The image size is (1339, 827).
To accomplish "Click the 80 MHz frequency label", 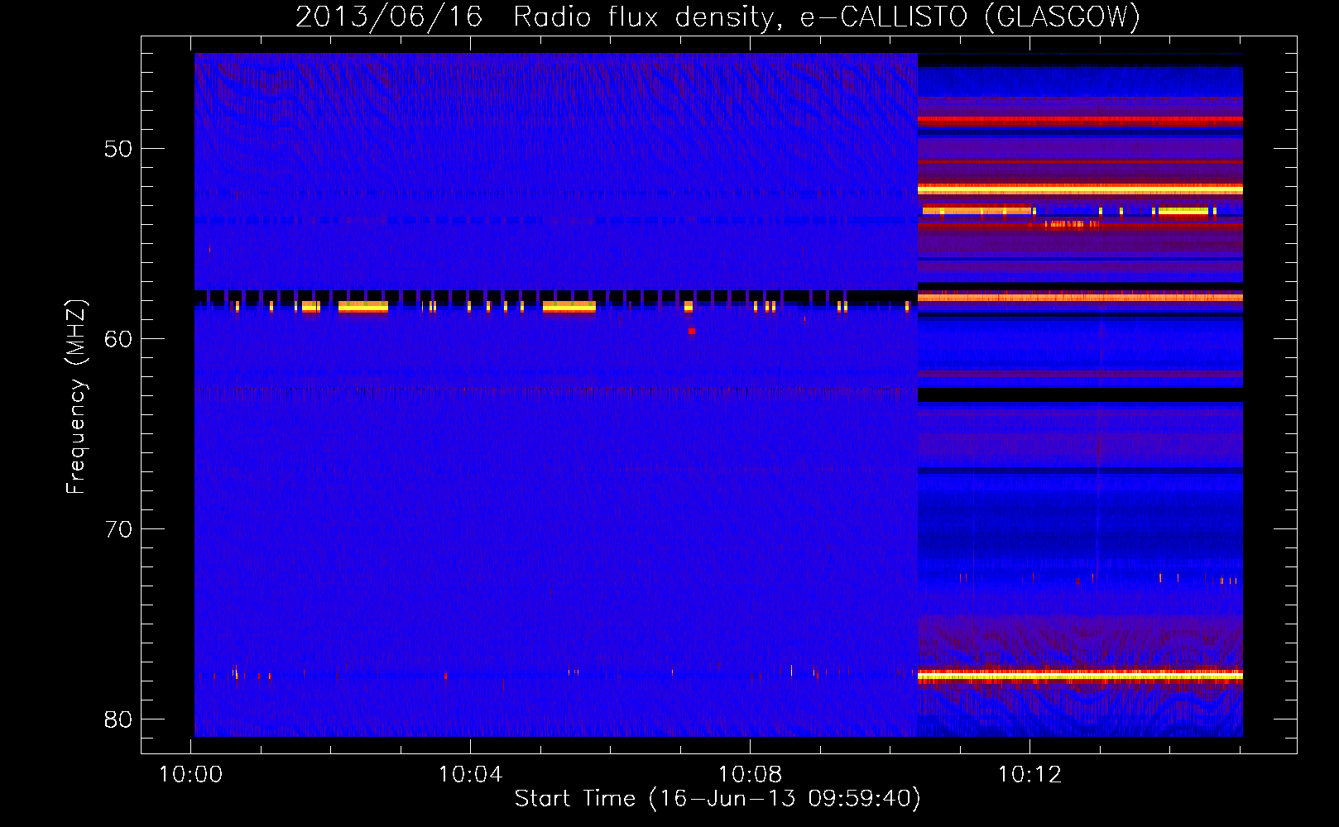I will 118,719.
